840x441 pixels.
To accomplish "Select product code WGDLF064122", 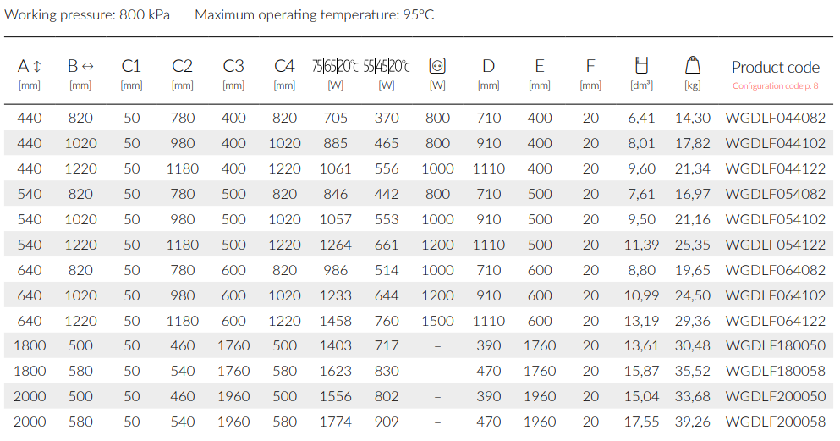I will click(x=775, y=321).
